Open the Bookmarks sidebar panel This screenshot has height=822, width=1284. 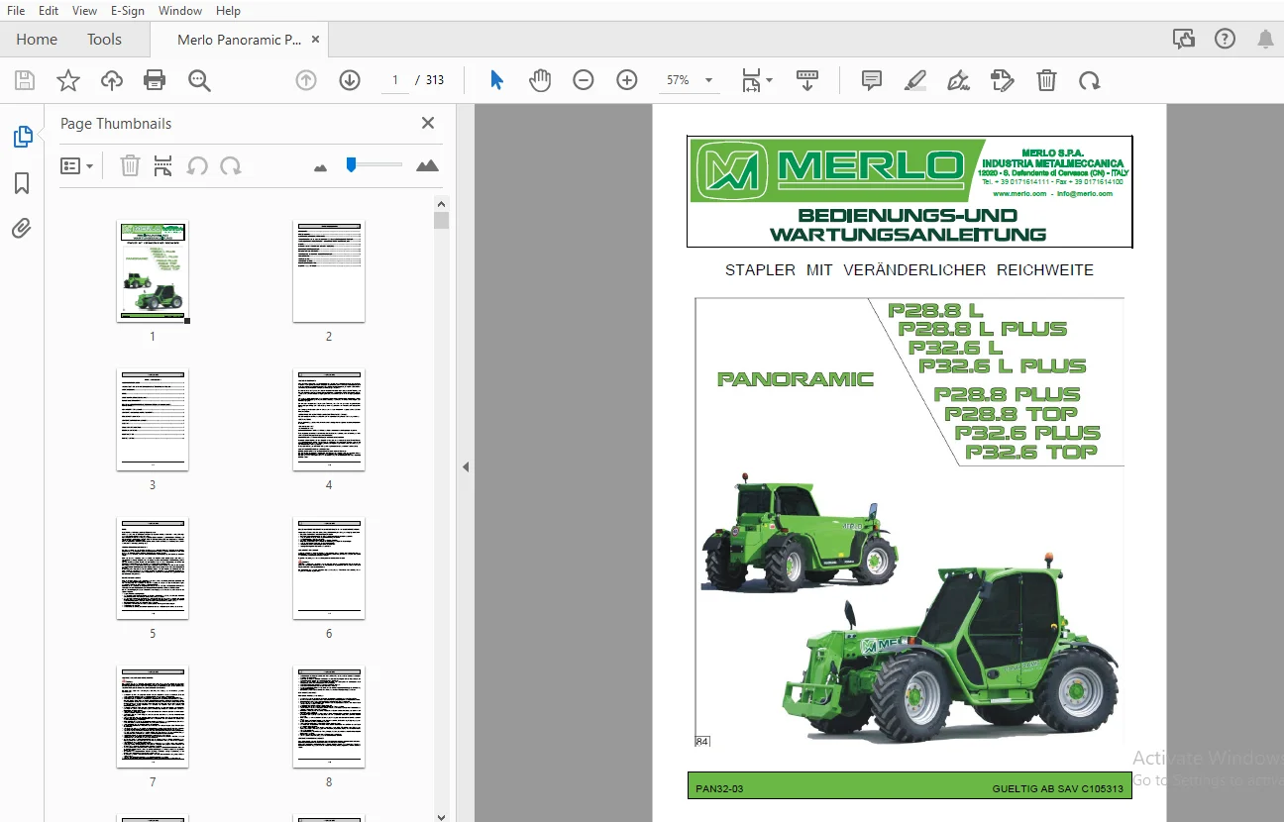pyautogui.click(x=22, y=183)
